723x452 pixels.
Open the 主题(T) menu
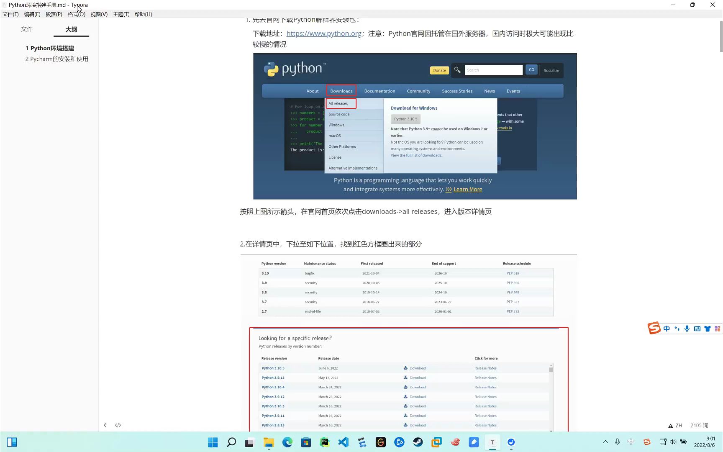121,14
